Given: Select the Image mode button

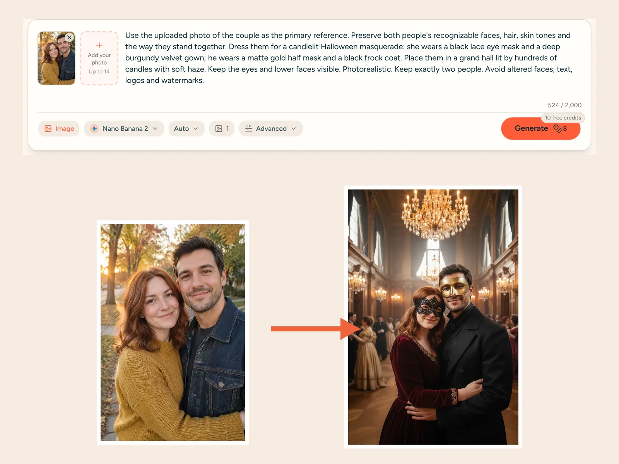Looking at the screenshot, I should 59,129.
